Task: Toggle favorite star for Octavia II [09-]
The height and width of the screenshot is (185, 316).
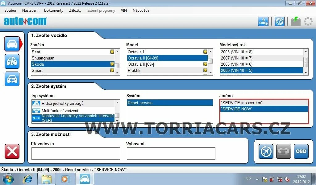Action: [x=205, y=64]
